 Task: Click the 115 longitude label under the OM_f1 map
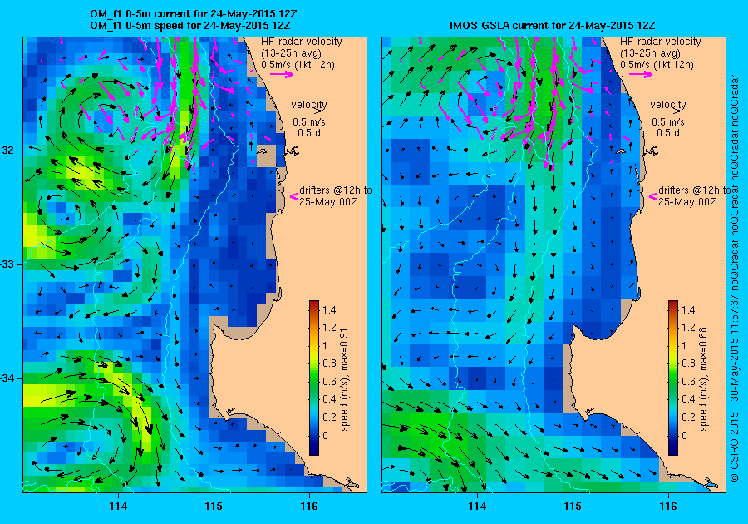click(214, 507)
